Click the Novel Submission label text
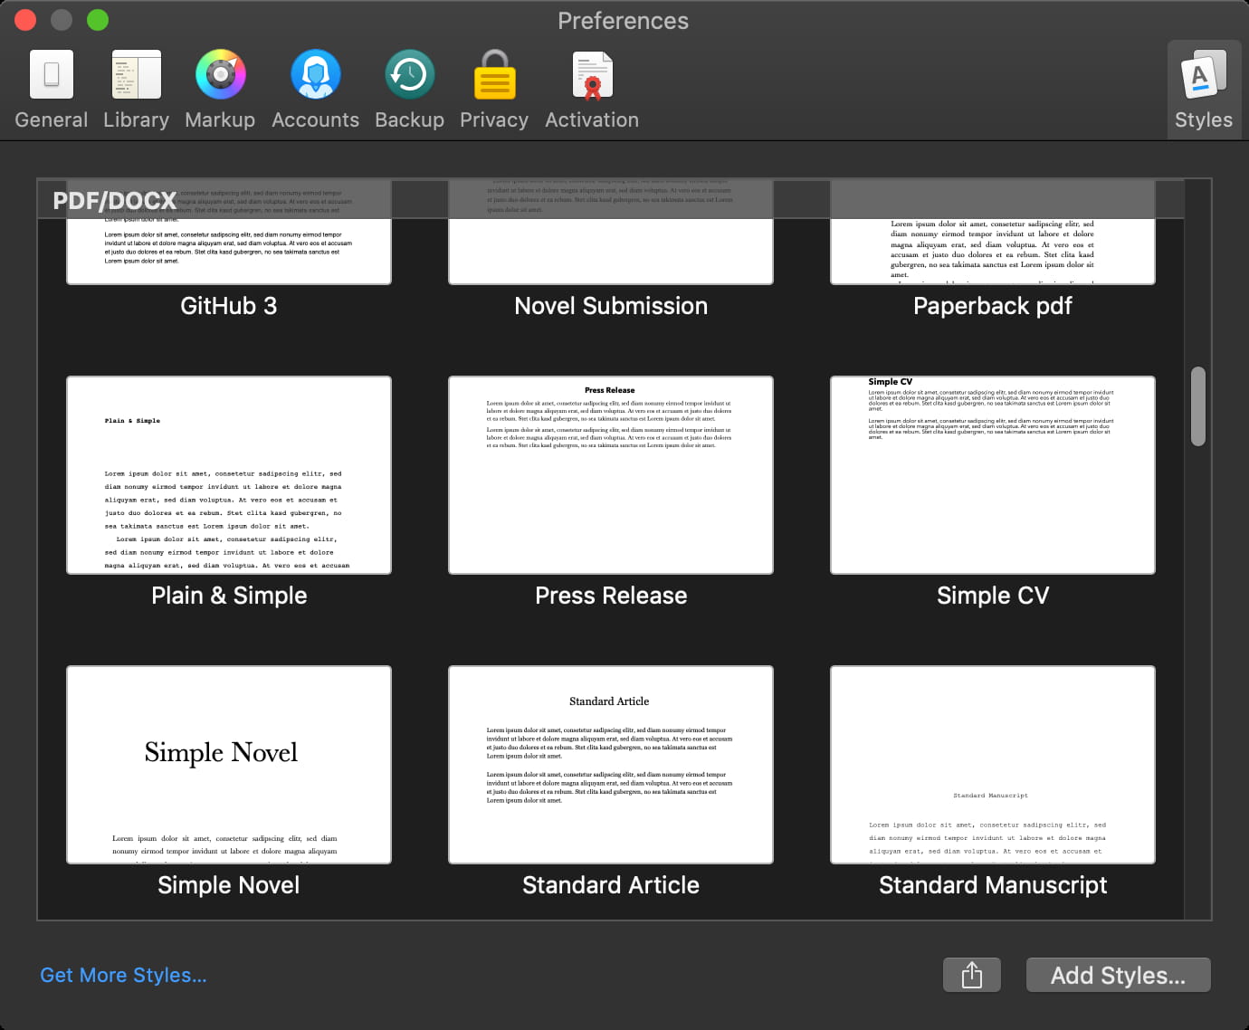1249x1030 pixels. point(611,306)
